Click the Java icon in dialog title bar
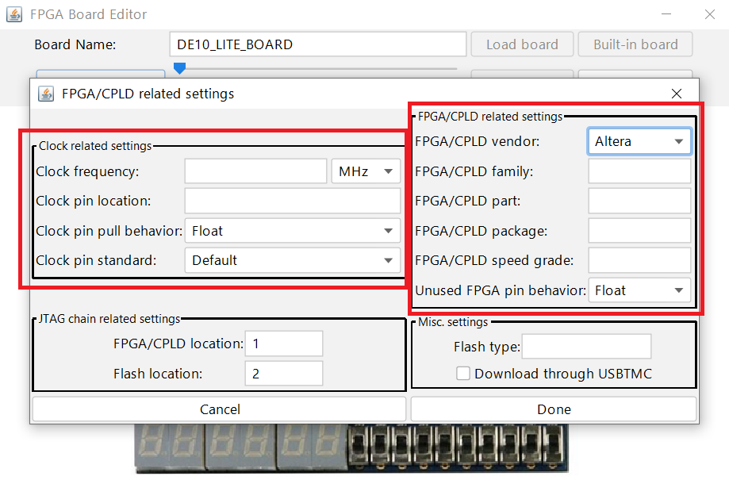 46,94
